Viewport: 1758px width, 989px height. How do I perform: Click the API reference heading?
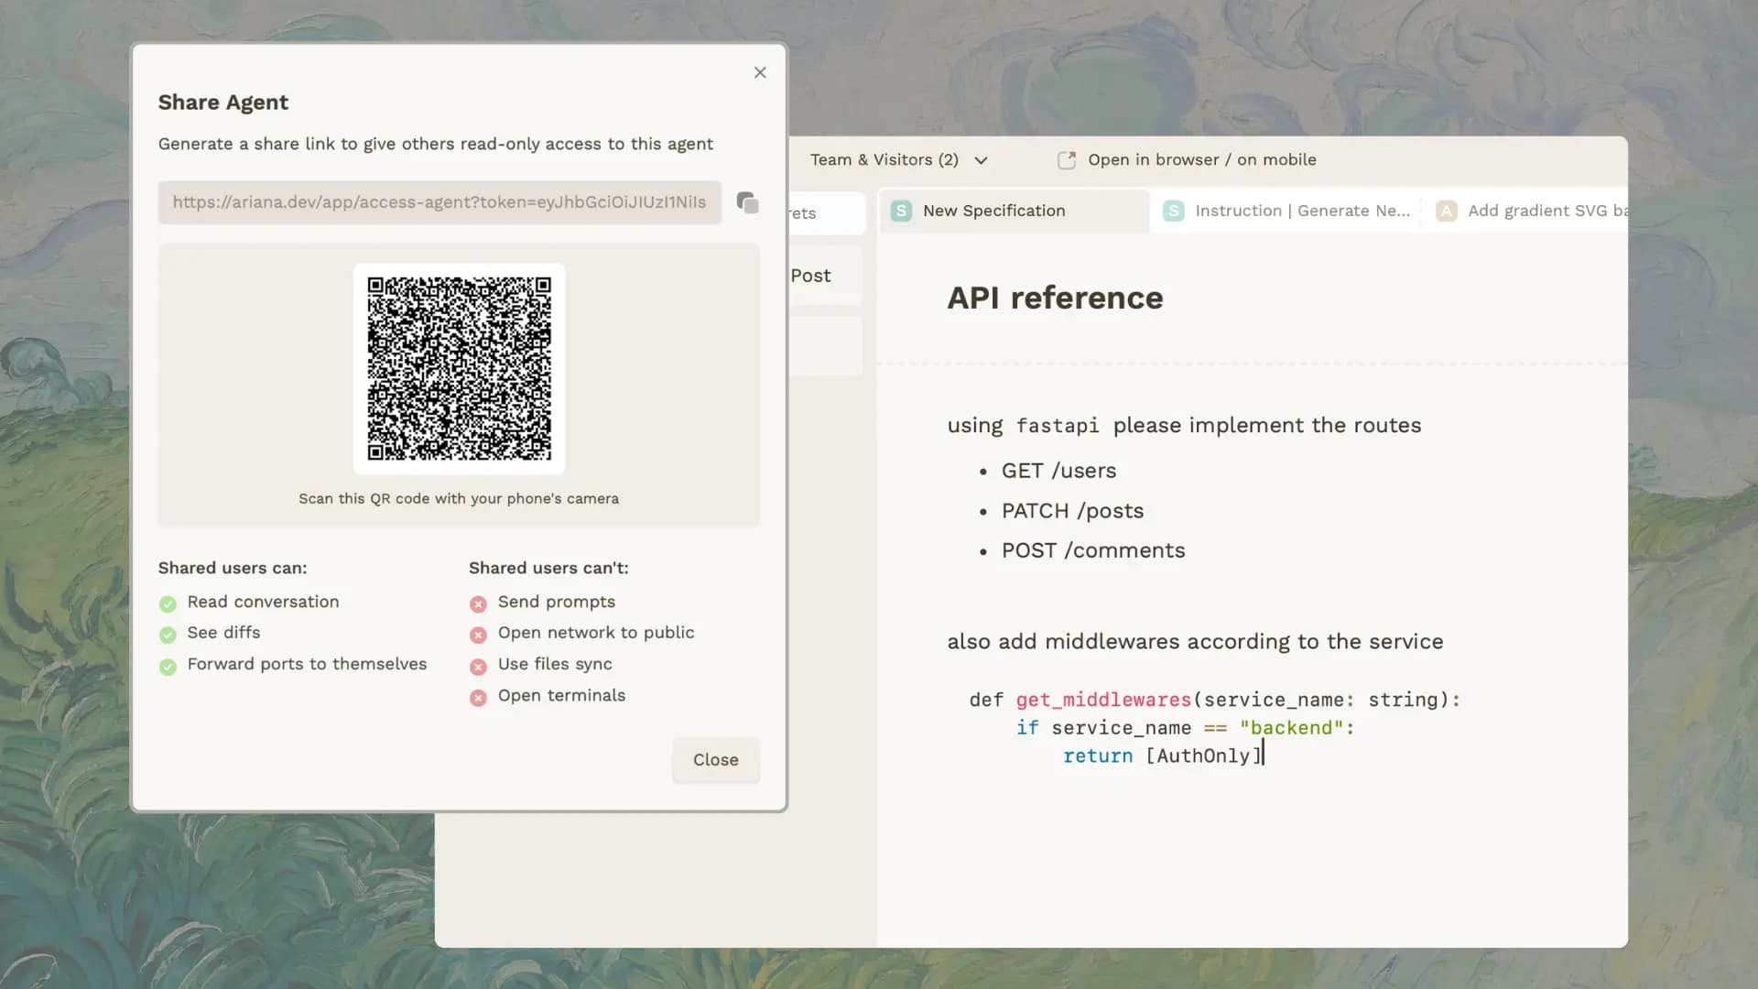(1055, 298)
